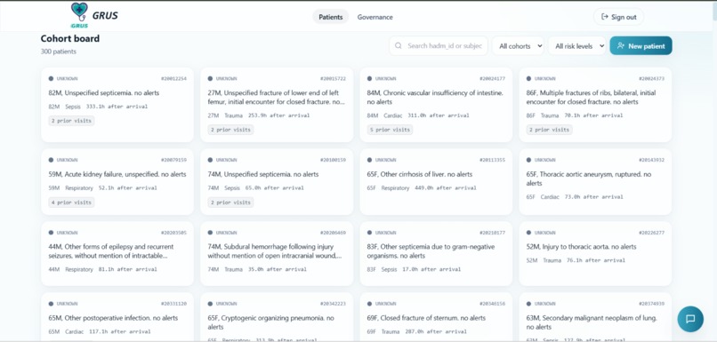Open 83F gram-negative septicemia card
The width and height of the screenshot is (717, 342).
click(x=436, y=253)
